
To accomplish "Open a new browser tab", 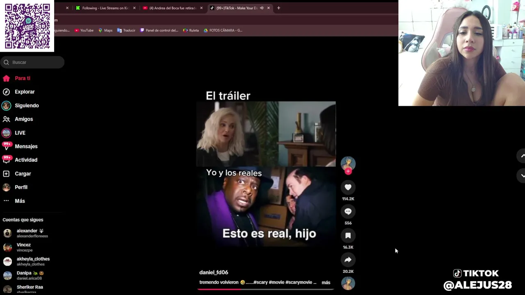I will point(278,8).
